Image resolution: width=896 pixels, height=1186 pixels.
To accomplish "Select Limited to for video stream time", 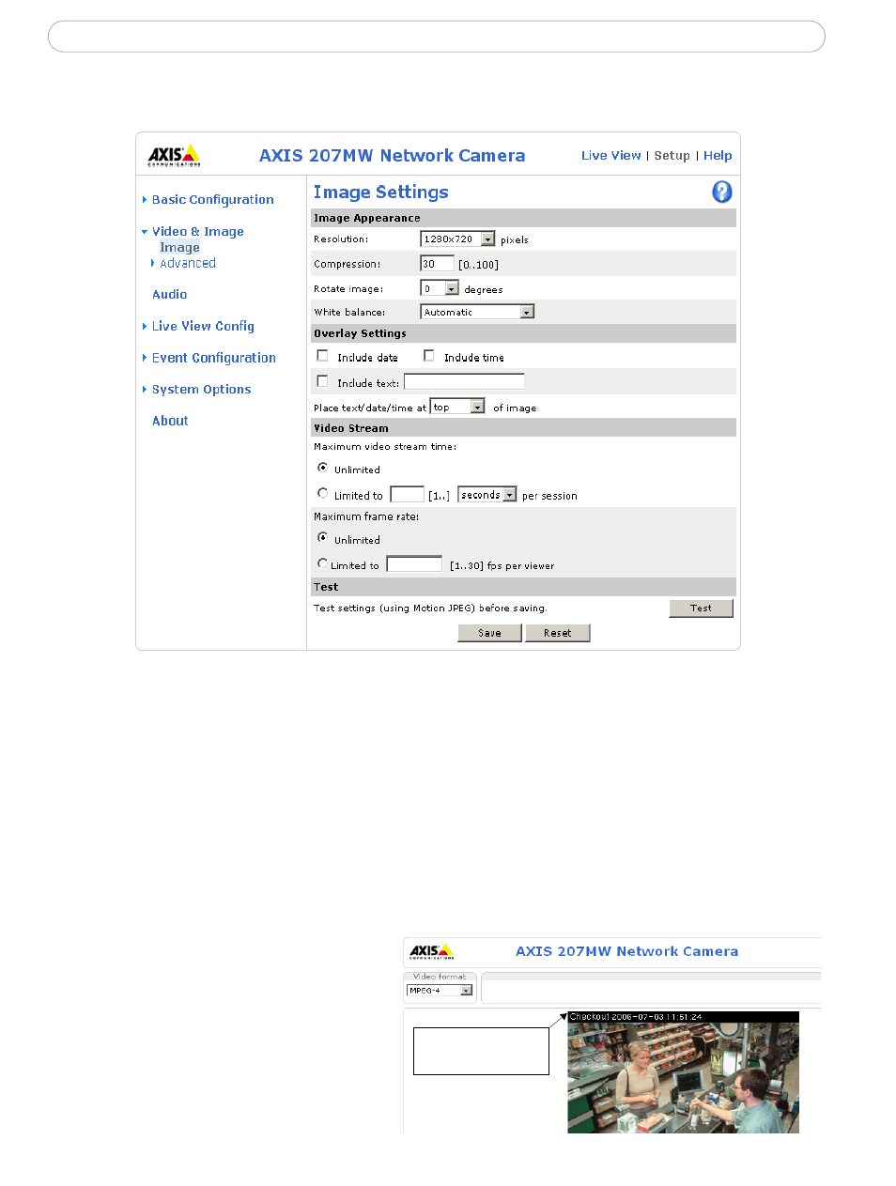I will [x=322, y=493].
